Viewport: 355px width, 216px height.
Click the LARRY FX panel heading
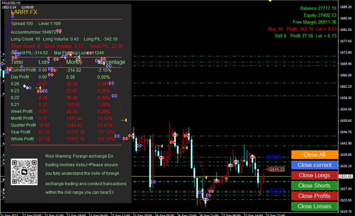point(24,12)
